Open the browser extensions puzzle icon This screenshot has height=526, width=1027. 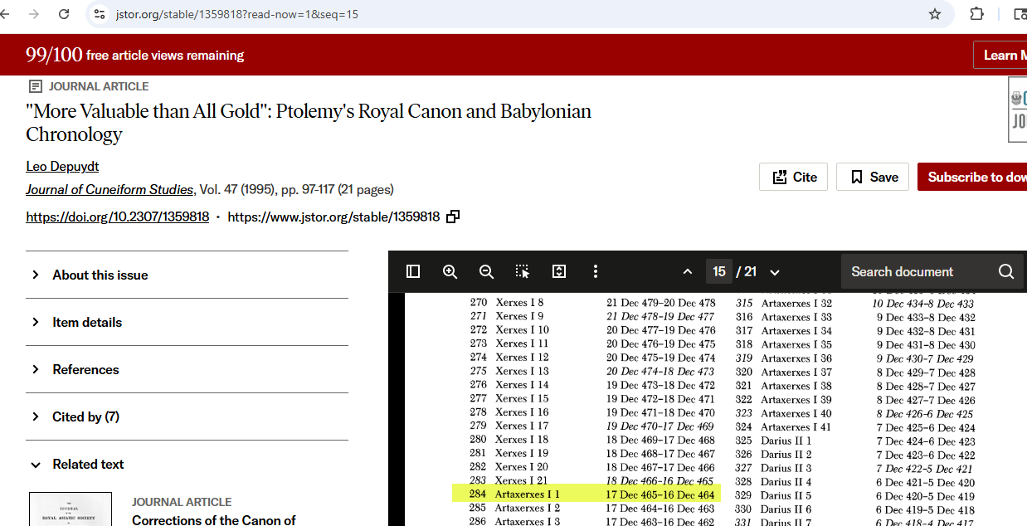(976, 14)
